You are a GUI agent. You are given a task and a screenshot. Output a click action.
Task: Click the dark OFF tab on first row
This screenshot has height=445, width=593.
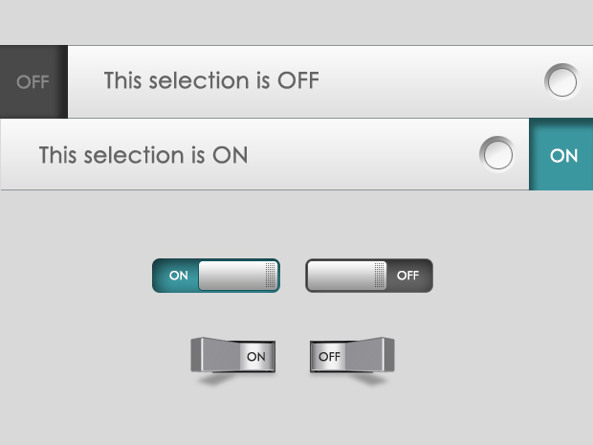point(33,81)
